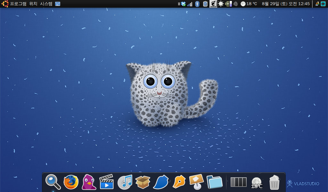Click the GNOME foot tray icon

213,4
